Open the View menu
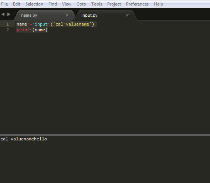This screenshot has width=210, height=183. [x=67, y=4]
